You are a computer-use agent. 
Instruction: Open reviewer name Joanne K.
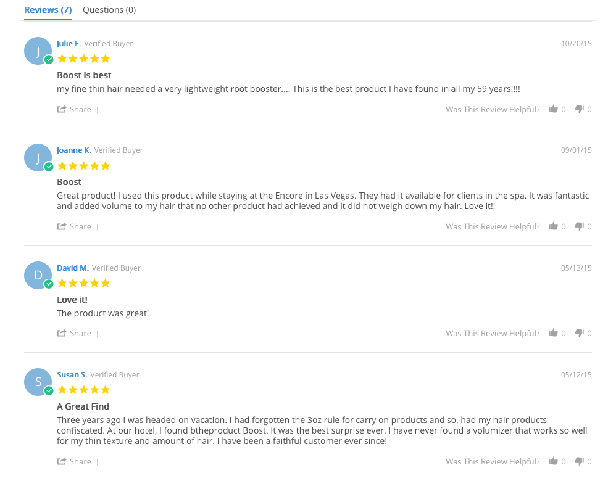[x=73, y=150]
